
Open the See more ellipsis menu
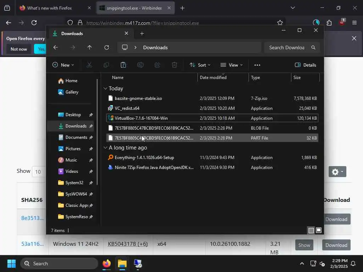pyautogui.click(x=257, y=65)
